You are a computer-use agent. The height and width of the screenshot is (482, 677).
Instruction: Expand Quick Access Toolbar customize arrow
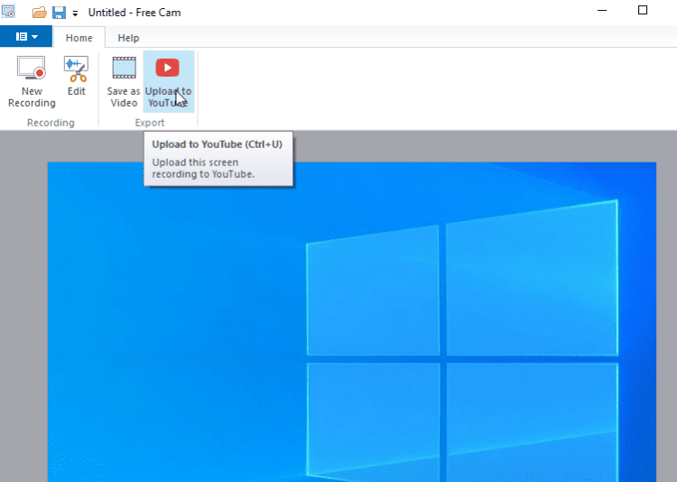point(75,14)
